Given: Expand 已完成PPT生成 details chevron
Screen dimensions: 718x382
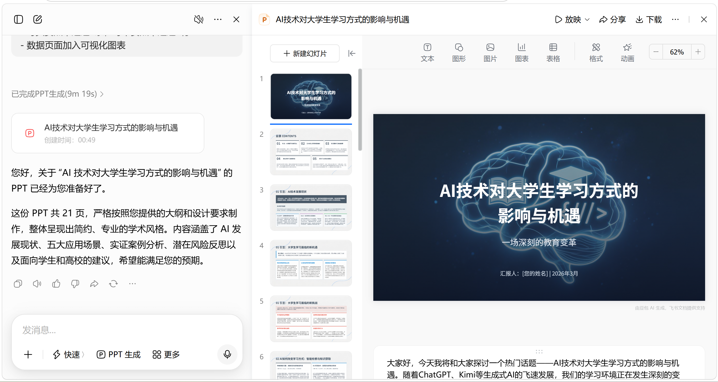Looking at the screenshot, I should 102,94.
